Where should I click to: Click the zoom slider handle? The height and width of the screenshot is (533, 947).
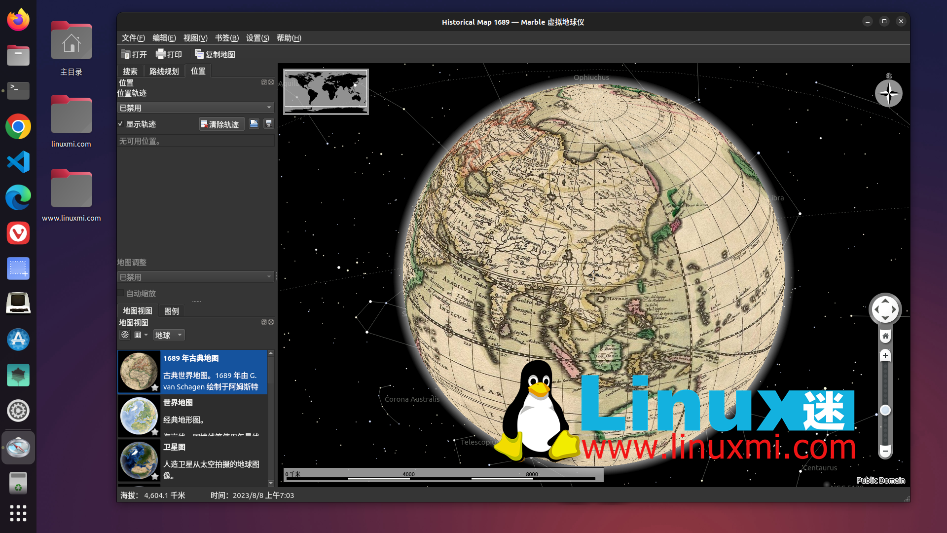[x=885, y=410]
